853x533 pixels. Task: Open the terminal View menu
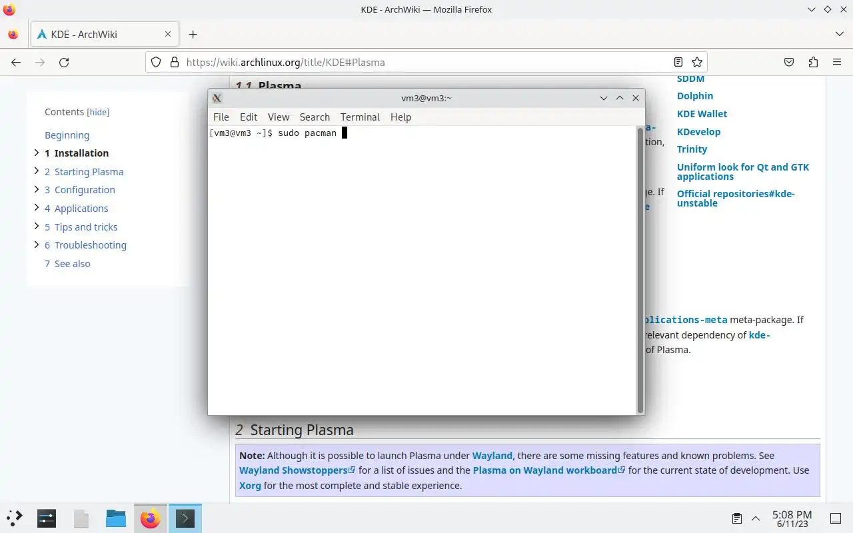(279, 117)
